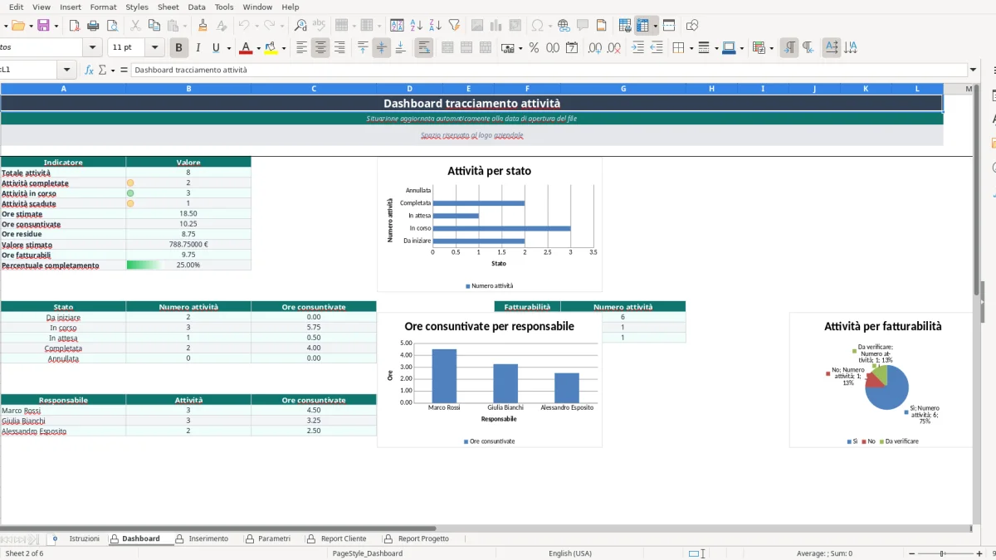Expand the formula bar
Screen dimensions: 996x560
point(973,70)
